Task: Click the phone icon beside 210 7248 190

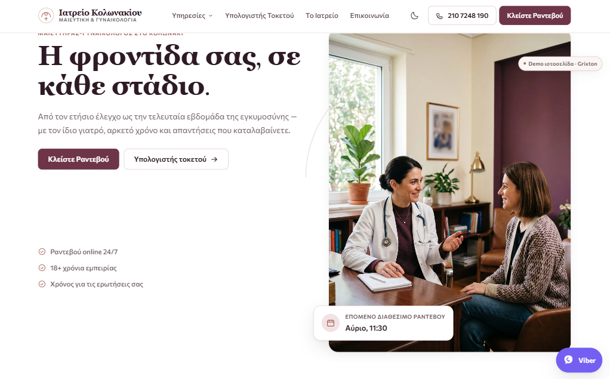Action: click(439, 16)
